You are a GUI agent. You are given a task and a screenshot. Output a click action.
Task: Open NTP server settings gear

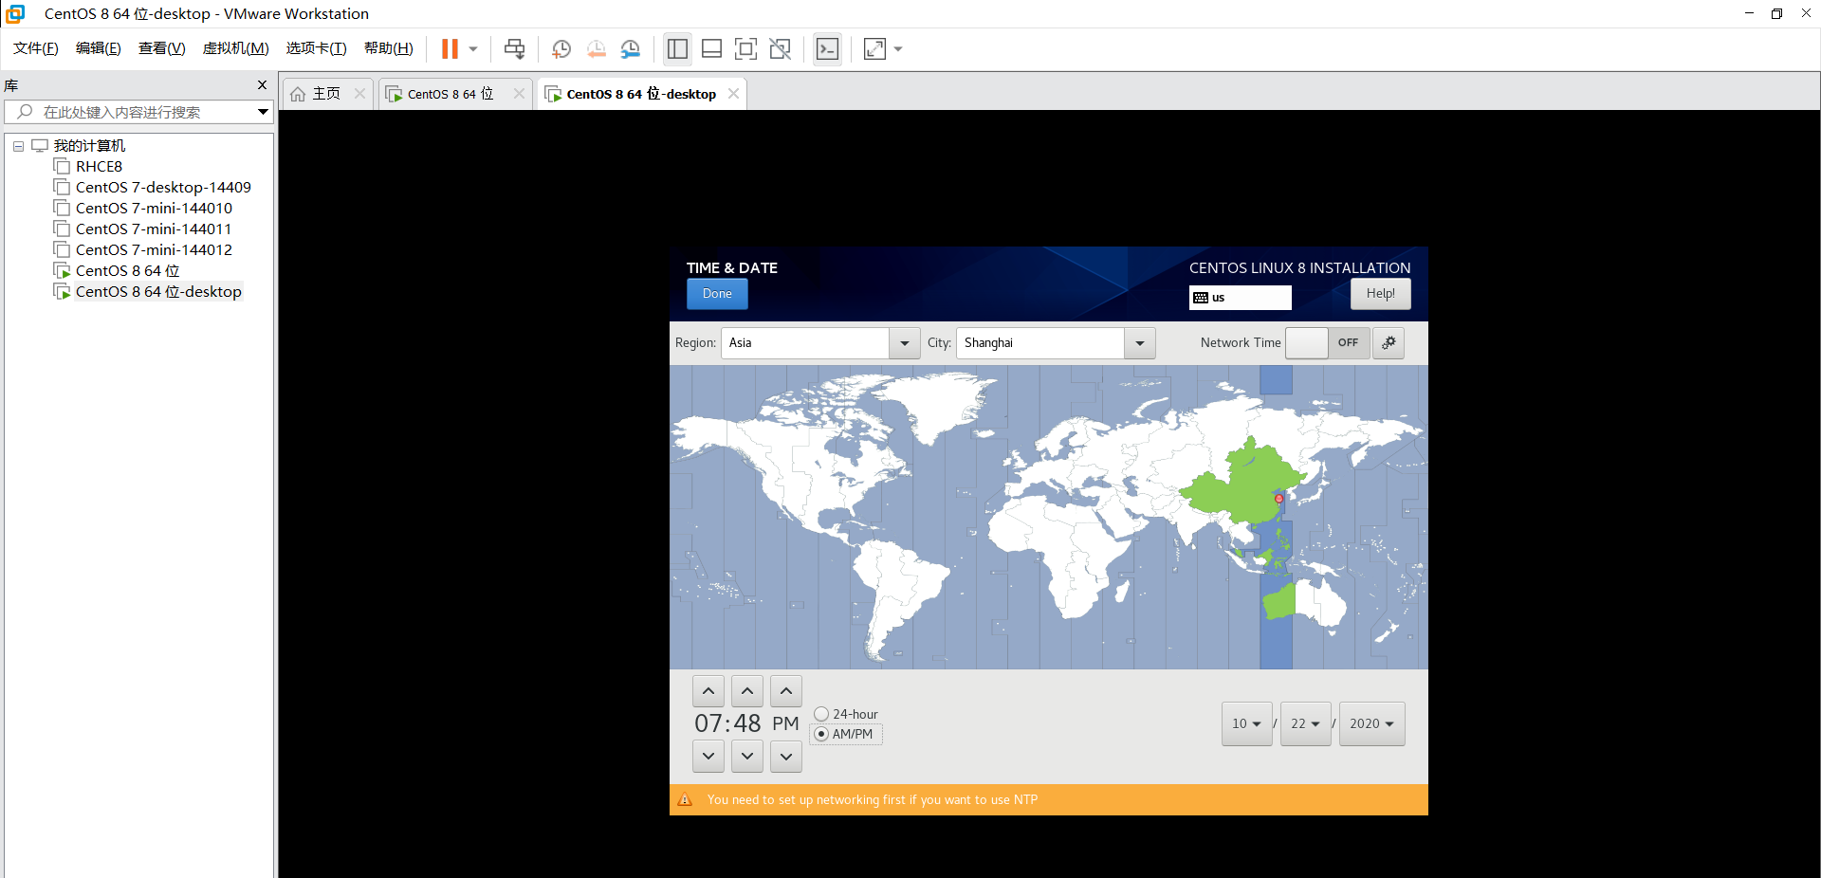coord(1389,343)
